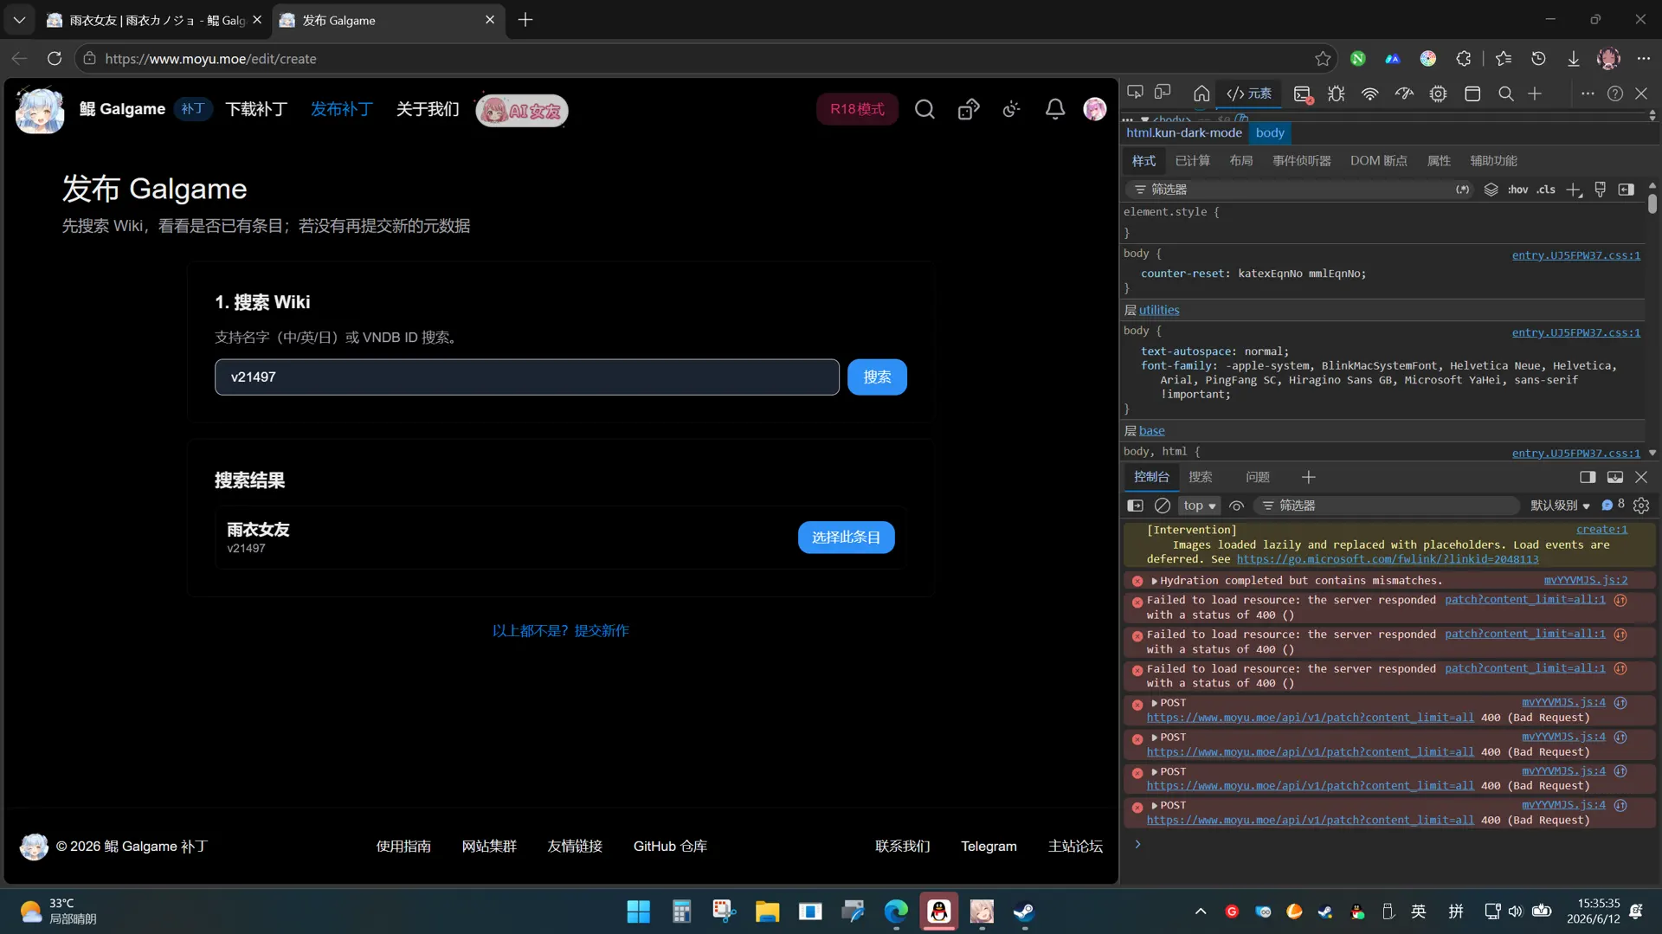This screenshot has width=1662, height=934.
Task: Switch to the 搜索 drawer tab
Action: 1200,477
